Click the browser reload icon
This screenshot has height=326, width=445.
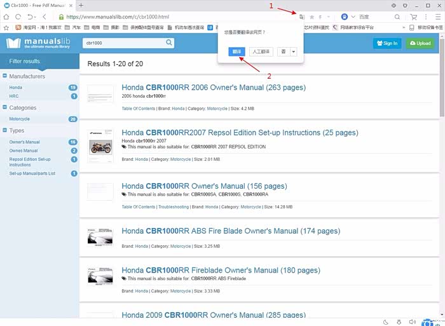pyautogui.click(x=19, y=17)
